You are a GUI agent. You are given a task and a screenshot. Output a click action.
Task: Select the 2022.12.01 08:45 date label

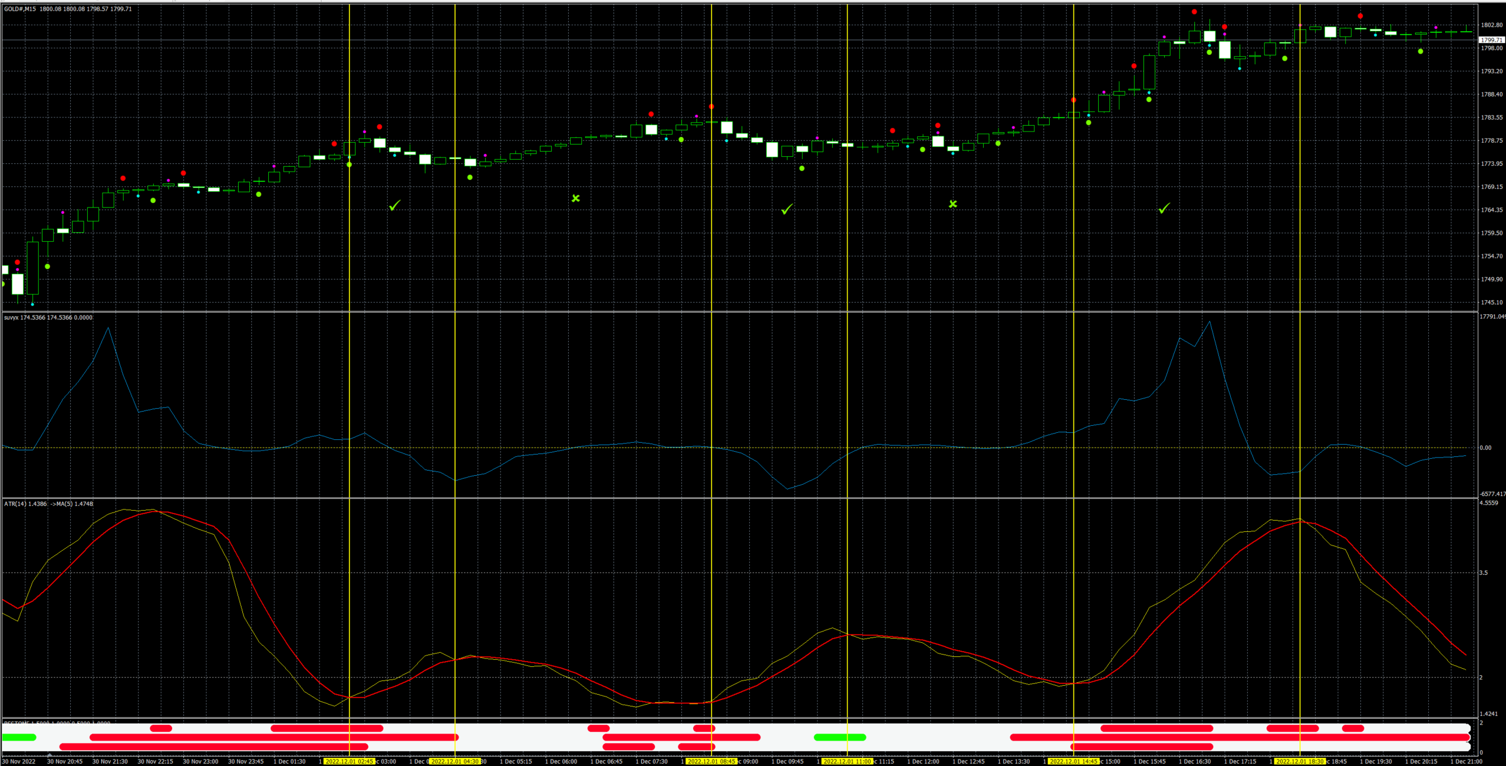tap(712, 761)
